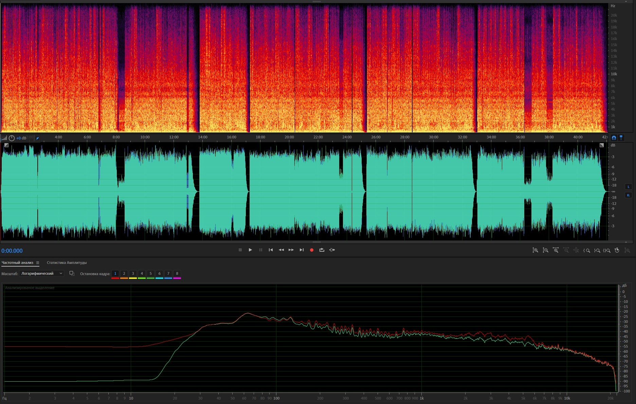Screen dimensions: 636x404
Task: Open the Масштаб Логарифмический dropdown
Action: click(41, 273)
